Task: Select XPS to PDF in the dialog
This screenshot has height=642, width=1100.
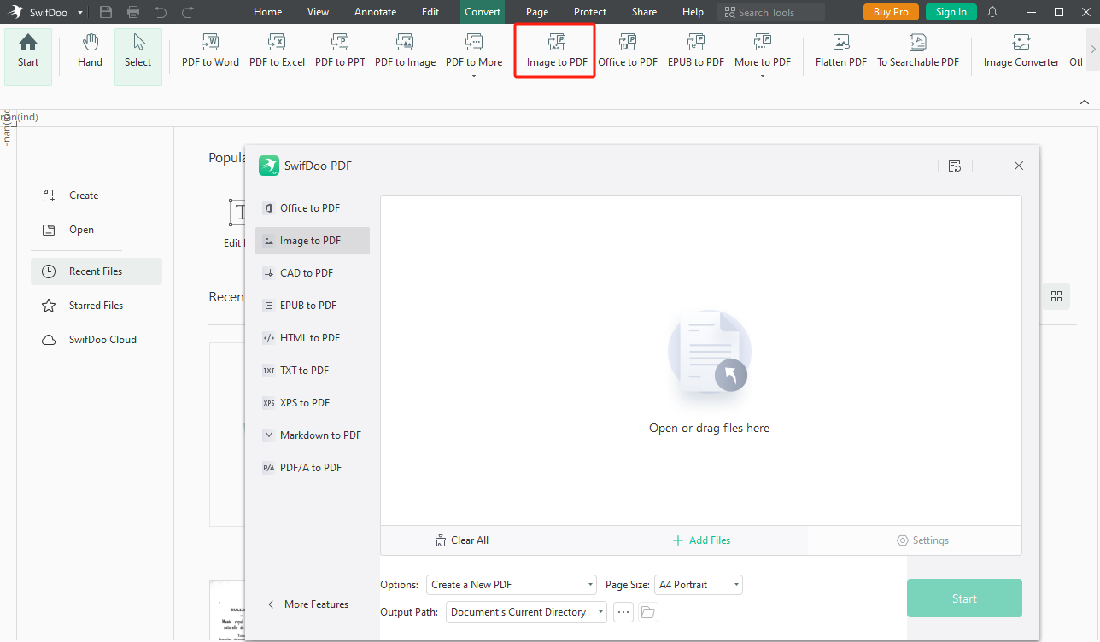Action: (313, 403)
